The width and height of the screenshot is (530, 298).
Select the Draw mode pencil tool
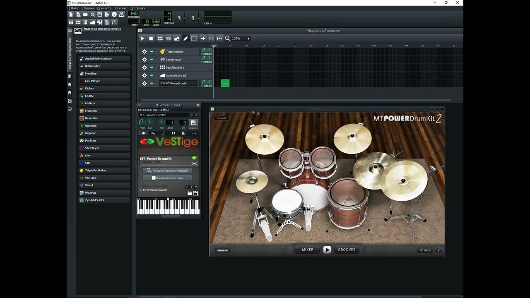185,38
